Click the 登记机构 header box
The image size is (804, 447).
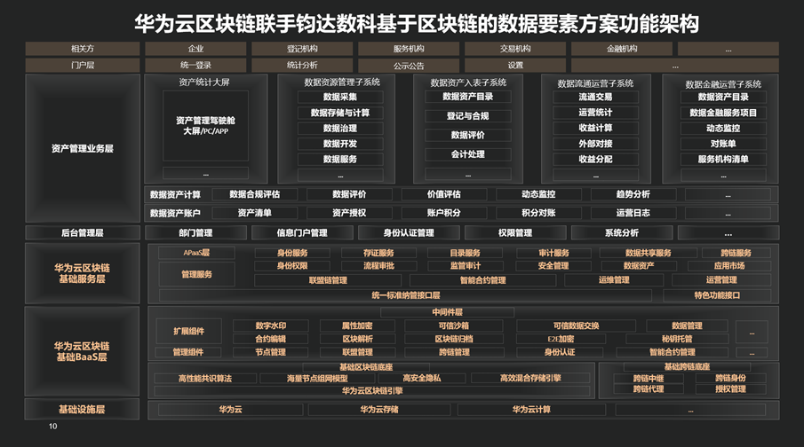coord(302,49)
